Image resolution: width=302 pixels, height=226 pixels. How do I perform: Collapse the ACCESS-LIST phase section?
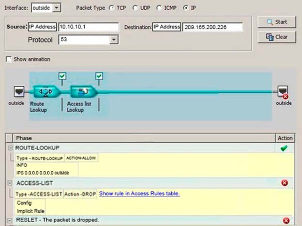(10, 183)
